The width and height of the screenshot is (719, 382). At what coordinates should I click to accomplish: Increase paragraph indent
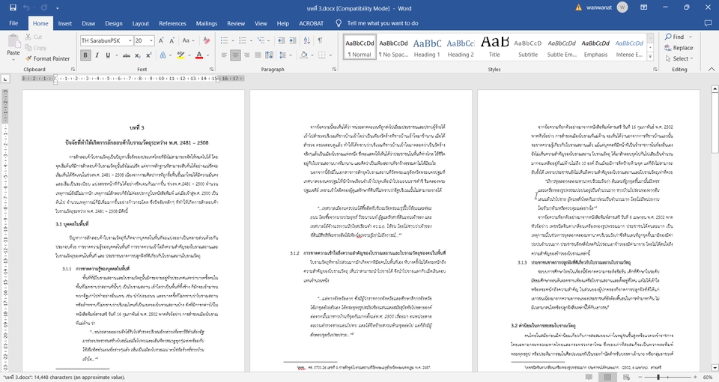pyautogui.click(x=293, y=40)
